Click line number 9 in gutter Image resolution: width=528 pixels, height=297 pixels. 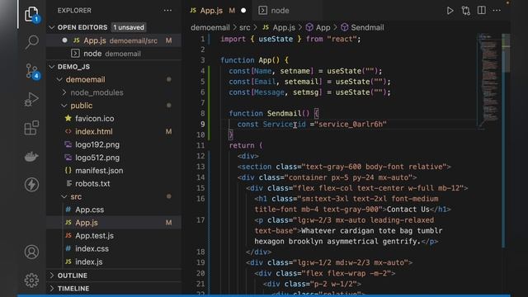pos(202,125)
